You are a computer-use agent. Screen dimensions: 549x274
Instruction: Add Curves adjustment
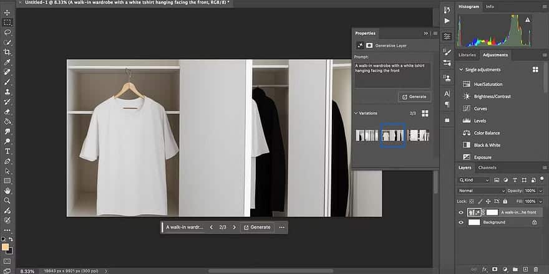[x=467, y=108]
